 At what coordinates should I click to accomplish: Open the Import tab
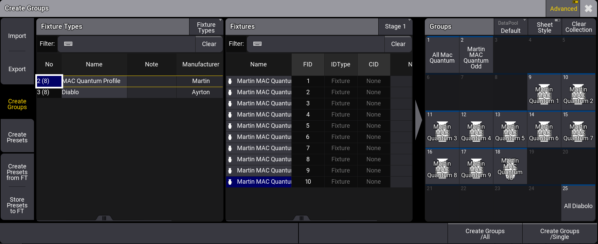click(17, 36)
